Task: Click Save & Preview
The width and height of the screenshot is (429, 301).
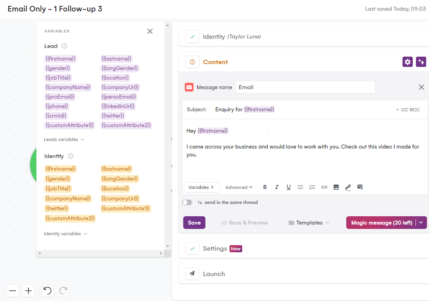Action: (x=244, y=223)
